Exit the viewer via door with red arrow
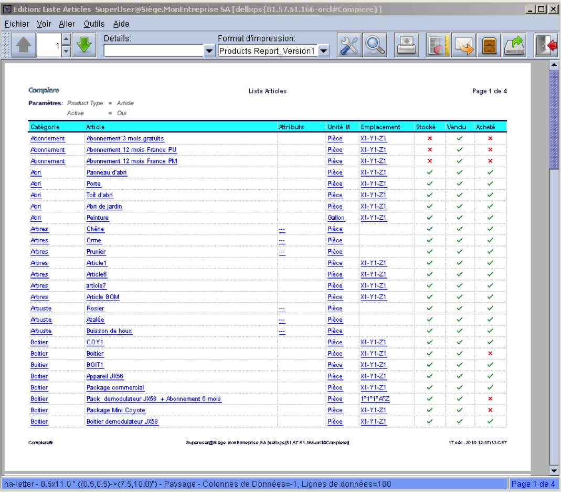Viewport: 561px width, 492px height. coord(546,45)
